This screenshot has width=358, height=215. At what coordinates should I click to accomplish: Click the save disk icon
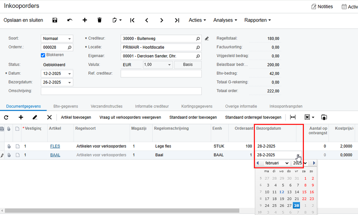pyautogui.click(x=55, y=20)
